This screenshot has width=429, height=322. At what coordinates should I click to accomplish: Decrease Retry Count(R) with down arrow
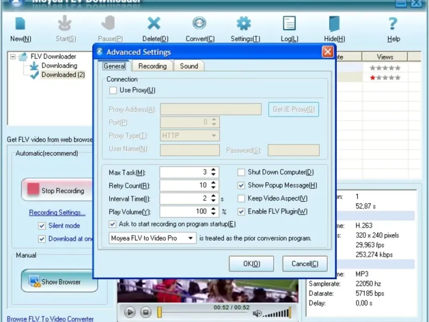(x=213, y=188)
